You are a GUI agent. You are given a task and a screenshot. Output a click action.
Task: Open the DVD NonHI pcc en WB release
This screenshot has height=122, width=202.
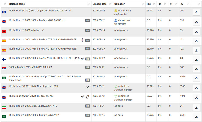click(34, 86)
